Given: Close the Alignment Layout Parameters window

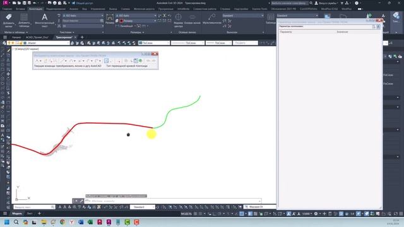Looking at the screenshot, I should [379, 20].
